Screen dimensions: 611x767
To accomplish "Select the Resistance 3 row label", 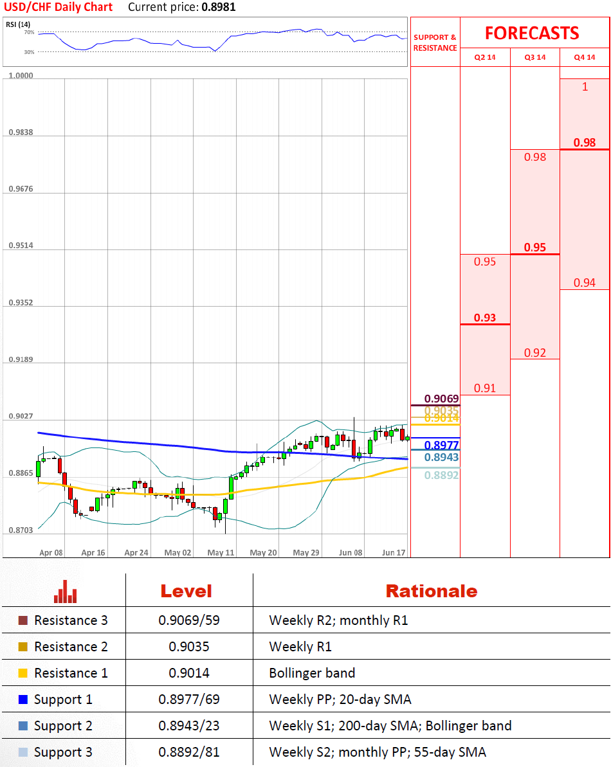I will click(x=71, y=620).
